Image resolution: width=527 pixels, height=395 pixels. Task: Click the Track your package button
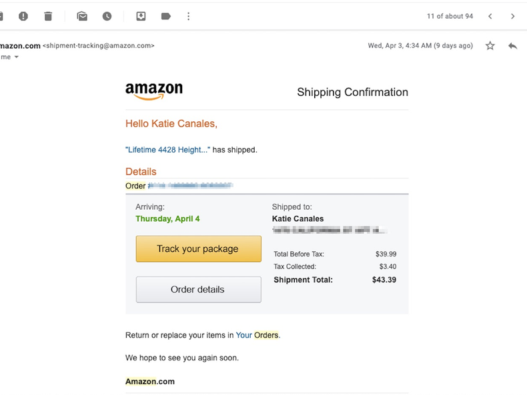(198, 248)
